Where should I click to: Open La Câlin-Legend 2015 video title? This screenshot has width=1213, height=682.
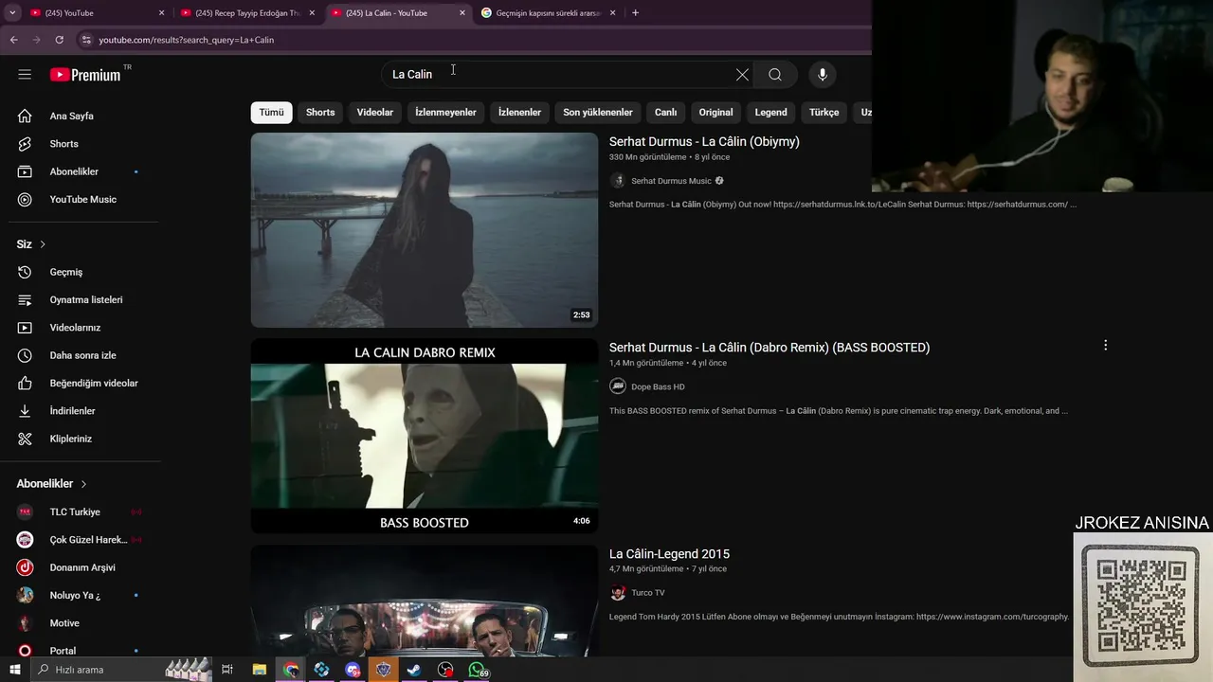coord(669,554)
